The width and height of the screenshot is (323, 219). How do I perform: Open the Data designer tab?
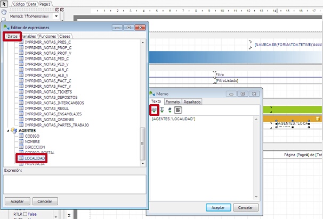coord(32,4)
